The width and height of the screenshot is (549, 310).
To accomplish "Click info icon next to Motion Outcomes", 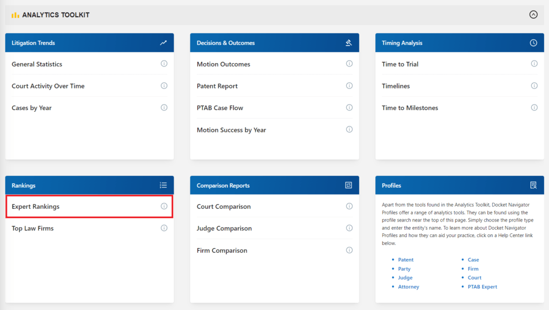I will click(349, 64).
